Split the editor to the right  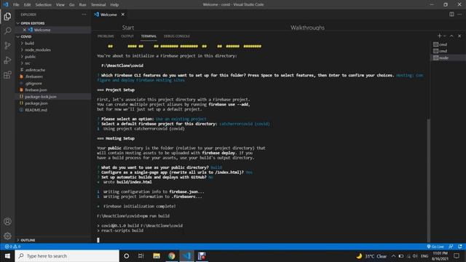pos(451,15)
